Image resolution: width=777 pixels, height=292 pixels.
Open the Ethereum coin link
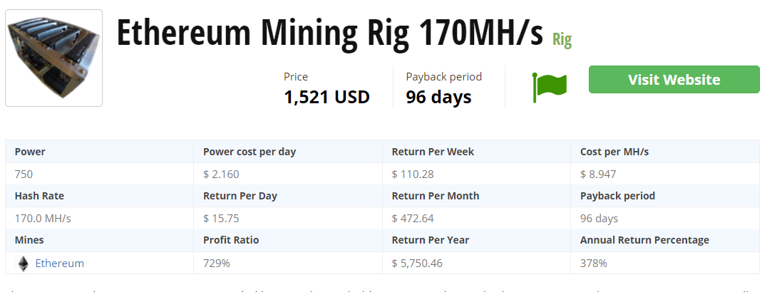tap(59, 264)
